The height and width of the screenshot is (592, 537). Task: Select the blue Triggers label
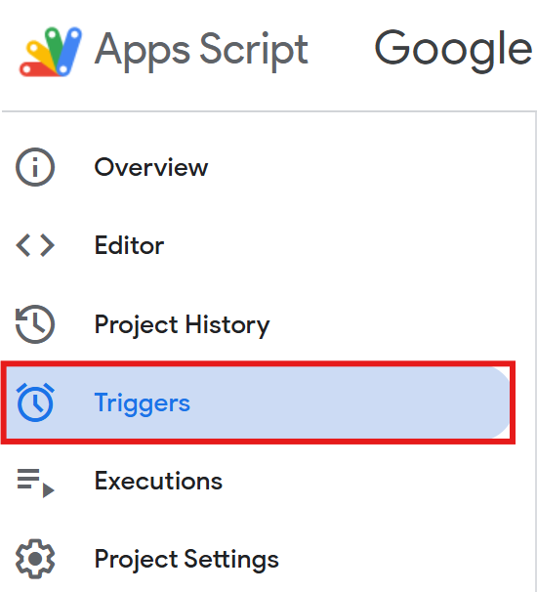click(143, 403)
